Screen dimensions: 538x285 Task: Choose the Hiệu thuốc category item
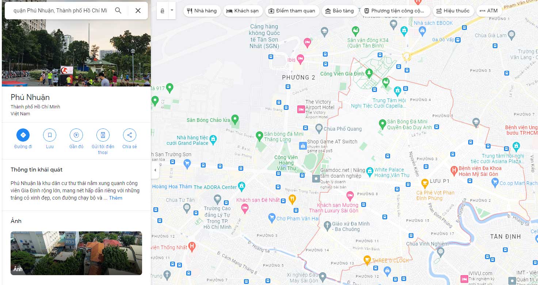point(453,11)
